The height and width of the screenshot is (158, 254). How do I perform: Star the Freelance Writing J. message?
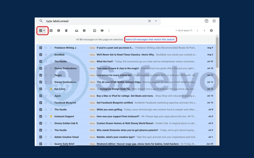(46, 48)
